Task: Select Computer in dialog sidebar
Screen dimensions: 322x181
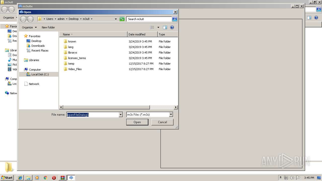Action: (35, 70)
